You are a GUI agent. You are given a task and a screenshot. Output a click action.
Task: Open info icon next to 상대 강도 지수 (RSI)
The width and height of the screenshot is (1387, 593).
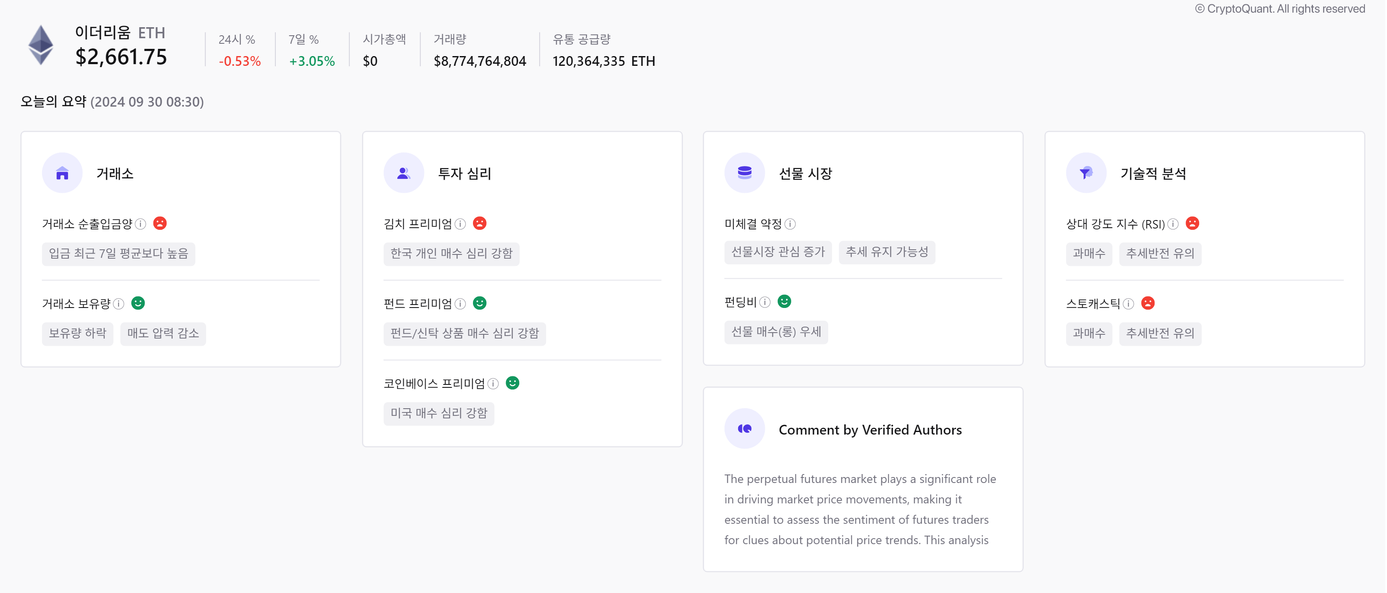[x=1173, y=224]
